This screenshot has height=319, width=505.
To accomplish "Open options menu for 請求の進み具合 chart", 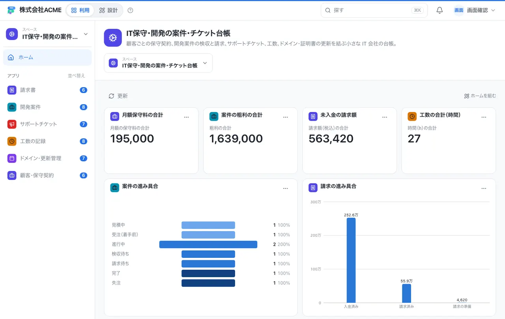I will click(484, 188).
